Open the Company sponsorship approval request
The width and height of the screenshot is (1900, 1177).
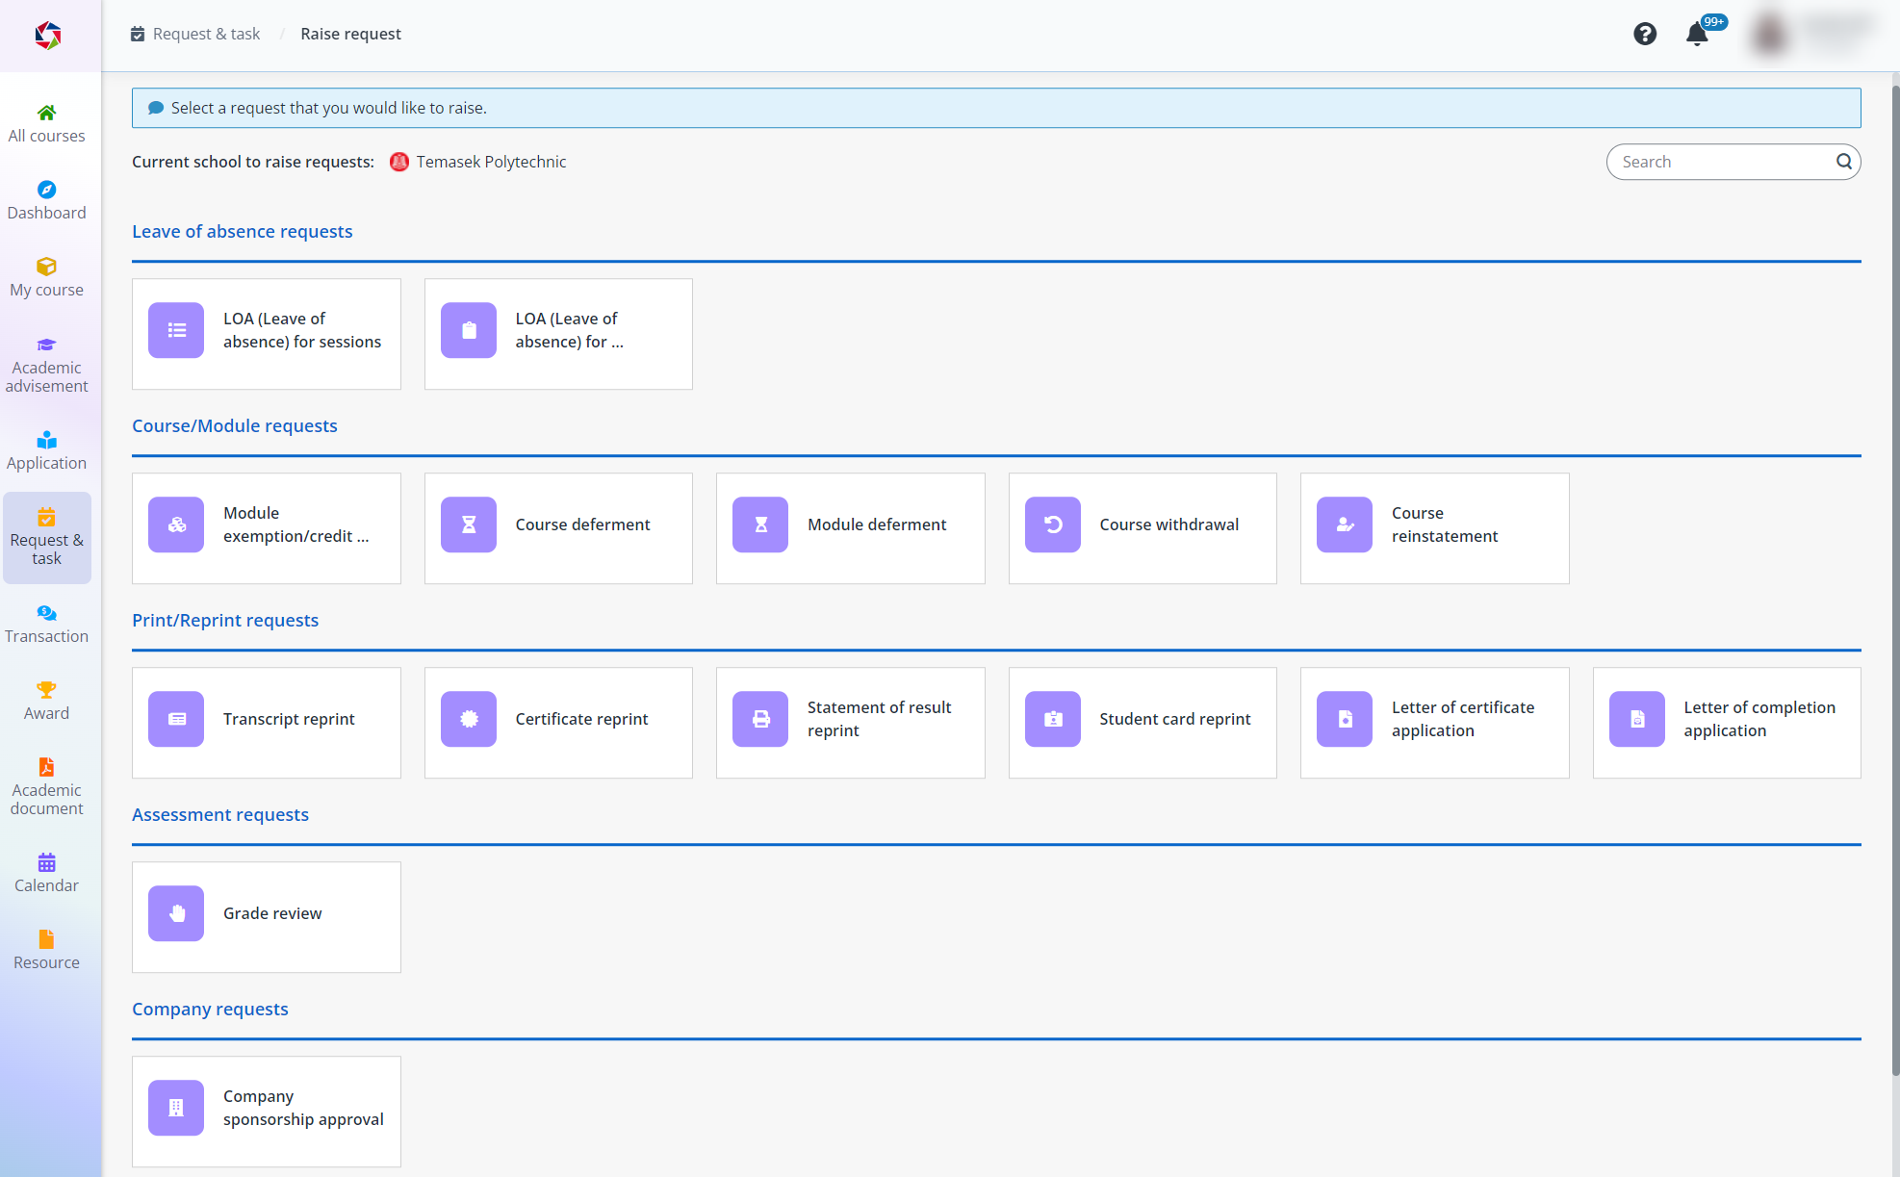(266, 1108)
